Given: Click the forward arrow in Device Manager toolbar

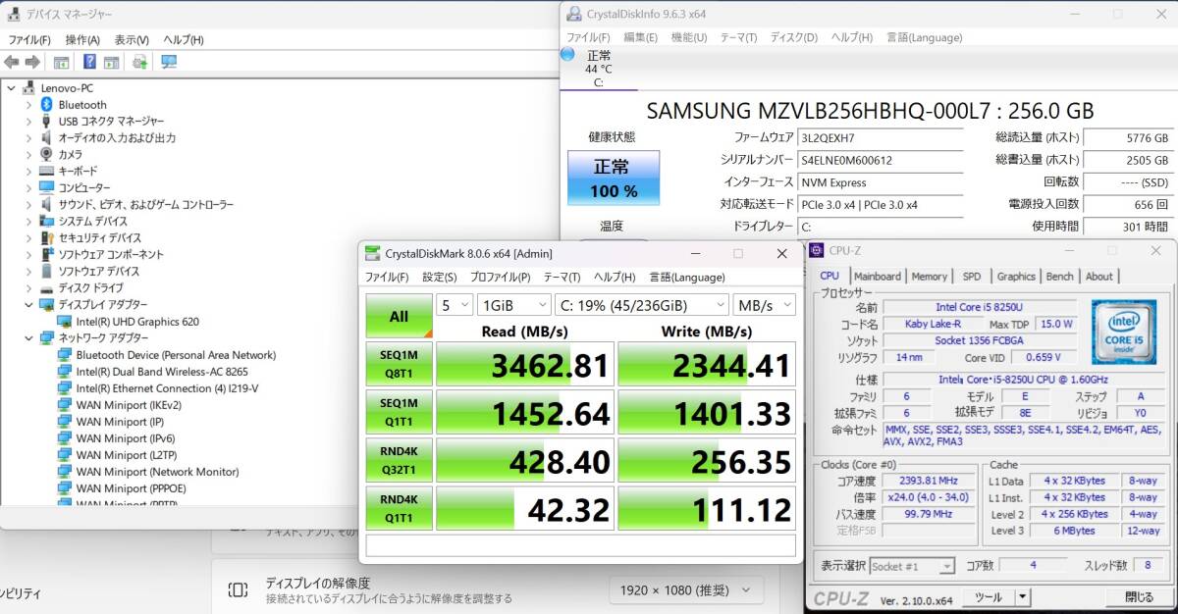Looking at the screenshot, I should point(32,62).
